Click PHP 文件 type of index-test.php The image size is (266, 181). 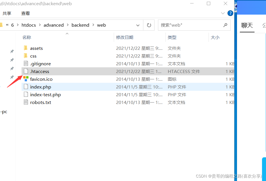tap(177, 95)
